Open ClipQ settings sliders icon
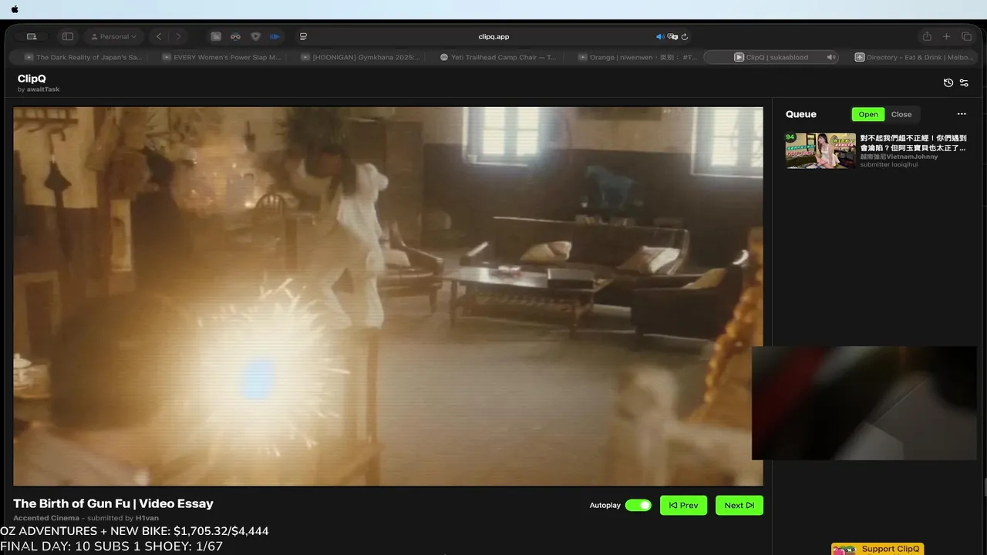987x555 pixels. point(964,82)
